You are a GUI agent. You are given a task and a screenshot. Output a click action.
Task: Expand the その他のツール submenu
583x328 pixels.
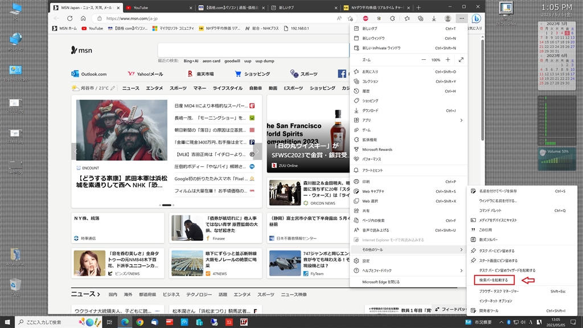point(407,249)
